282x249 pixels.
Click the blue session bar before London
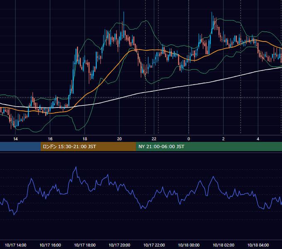pyautogui.click(x=20, y=146)
